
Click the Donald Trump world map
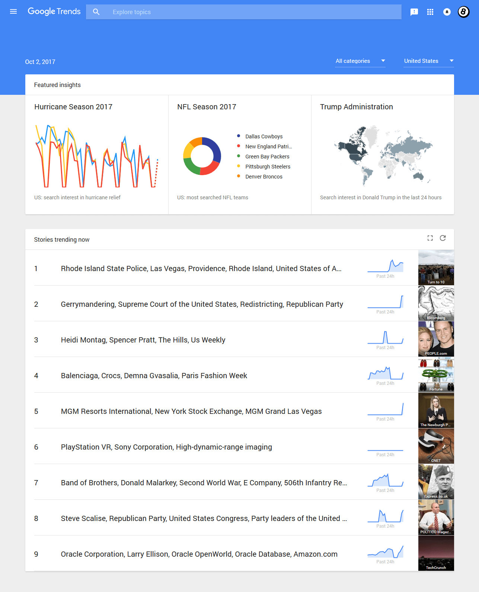click(383, 155)
